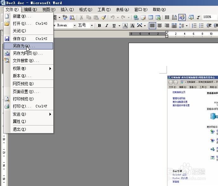Click the 100% zoom input box
The image size is (218, 186).
coord(209,17)
